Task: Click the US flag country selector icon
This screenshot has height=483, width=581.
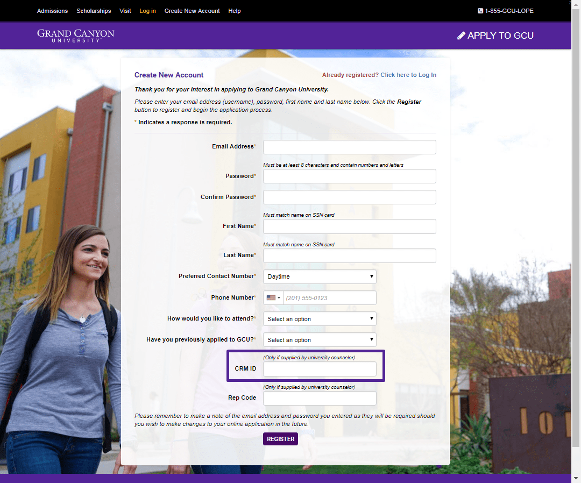Action: coord(272,297)
